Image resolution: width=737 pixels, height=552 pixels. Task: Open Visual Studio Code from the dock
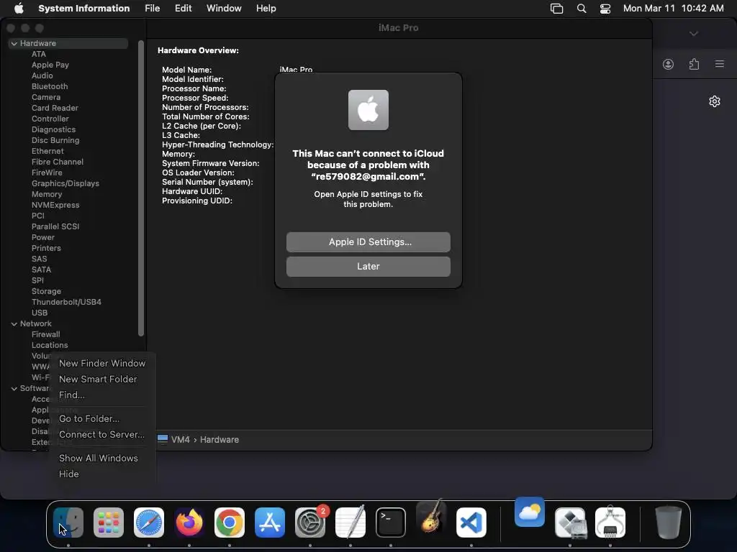coord(471,523)
